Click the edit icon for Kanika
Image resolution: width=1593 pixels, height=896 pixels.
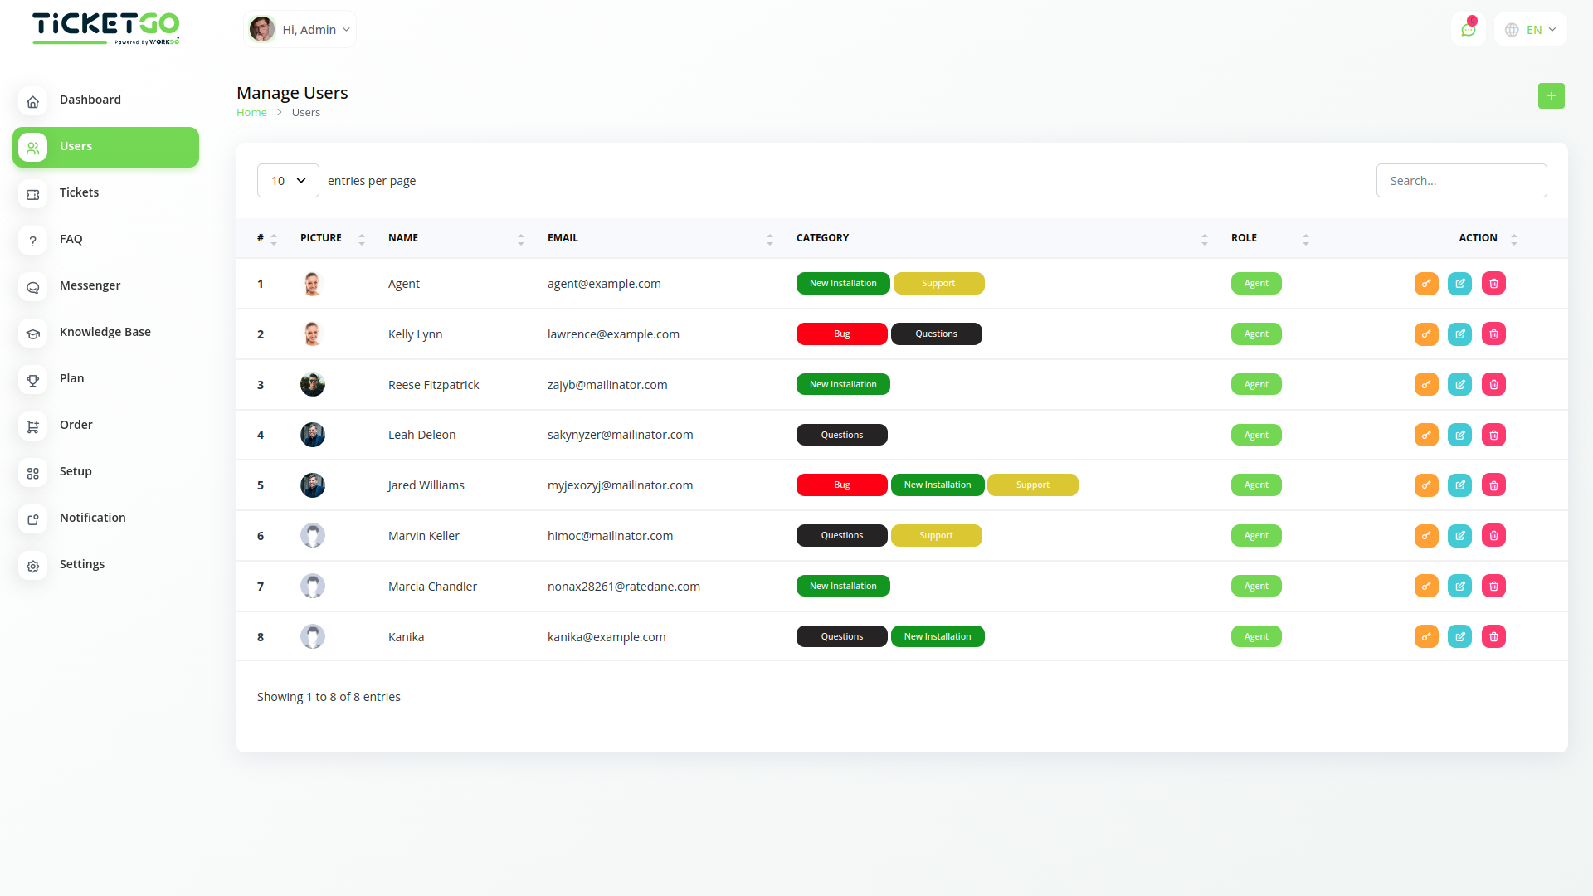point(1459,636)
